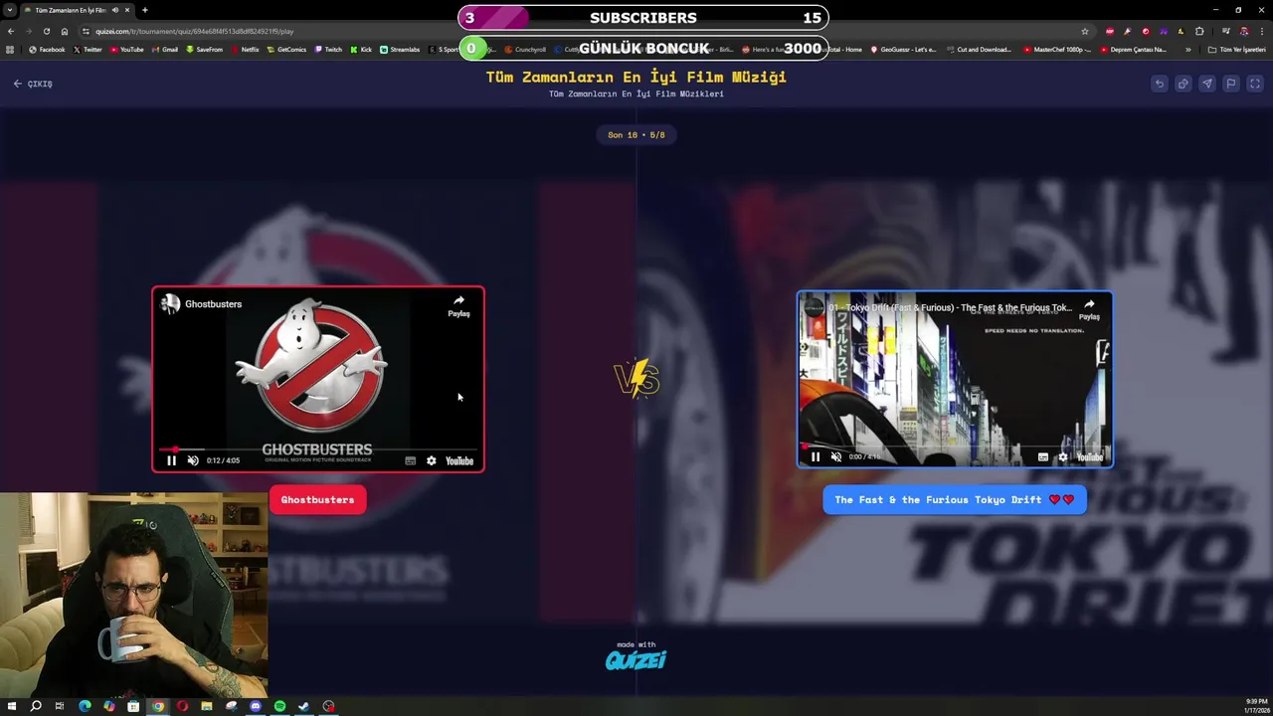The width and height of the screenshot is (1273, 716).
Task: Toggle subtitles in Tokyo Drift player
Action: (1042, 456)
